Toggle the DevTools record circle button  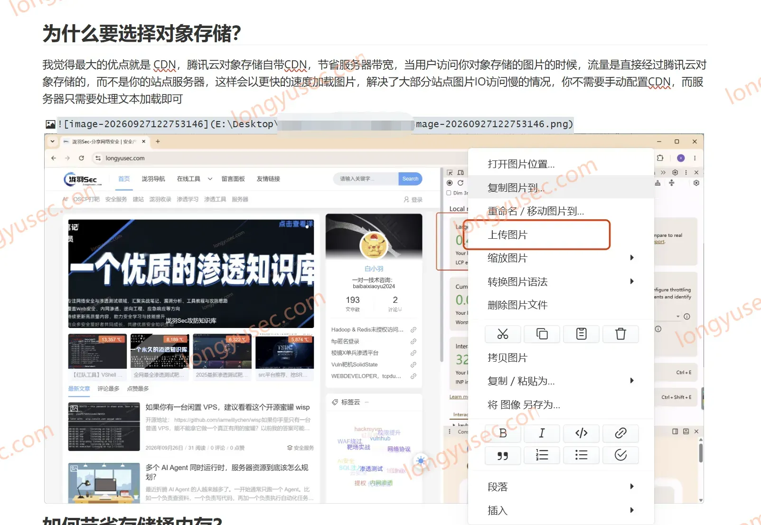(450, 183)
